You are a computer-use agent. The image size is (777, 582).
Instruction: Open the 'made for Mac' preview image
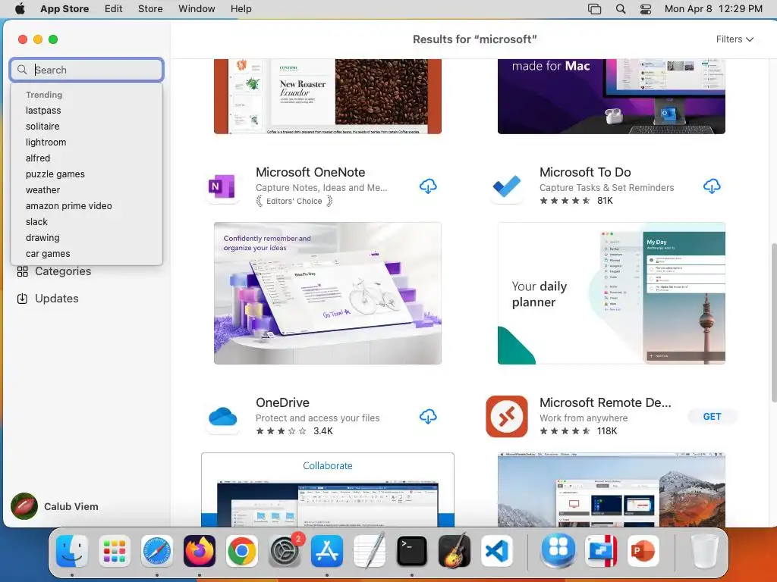tap(612, 96)
